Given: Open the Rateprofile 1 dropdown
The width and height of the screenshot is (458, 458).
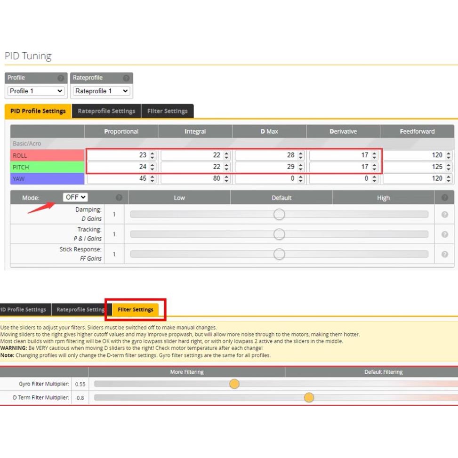Looking at the screenshot, I should pos(102,91).
